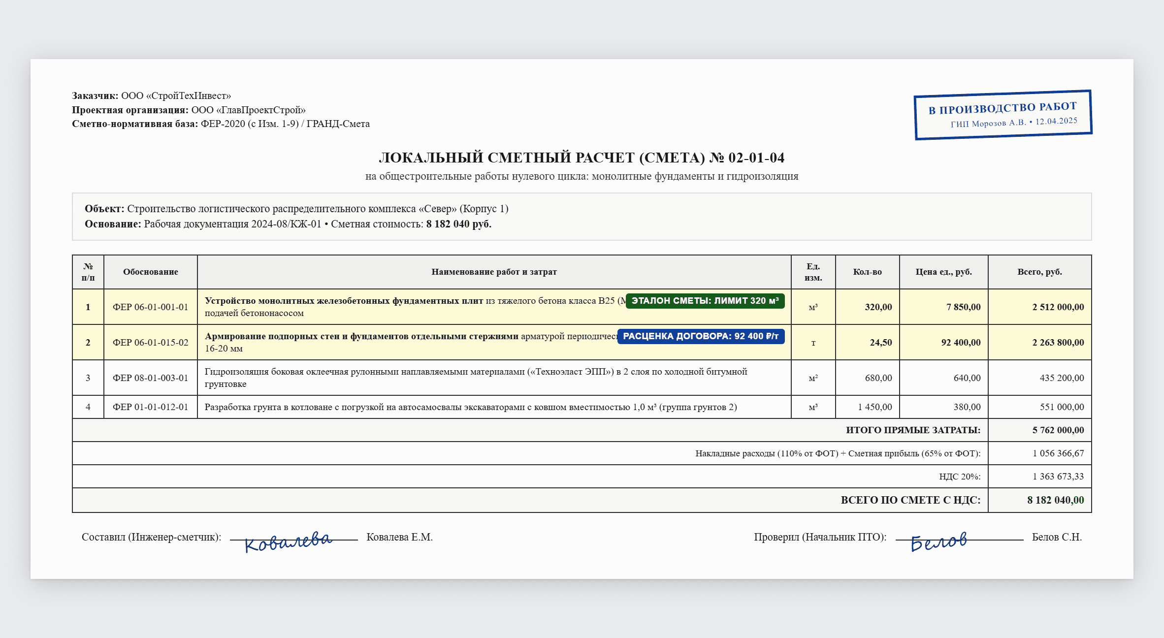Select the cell 'ФЕР 01-01-012-01'
Viewport: 1164px width, 638px height.
coord(151,407)
